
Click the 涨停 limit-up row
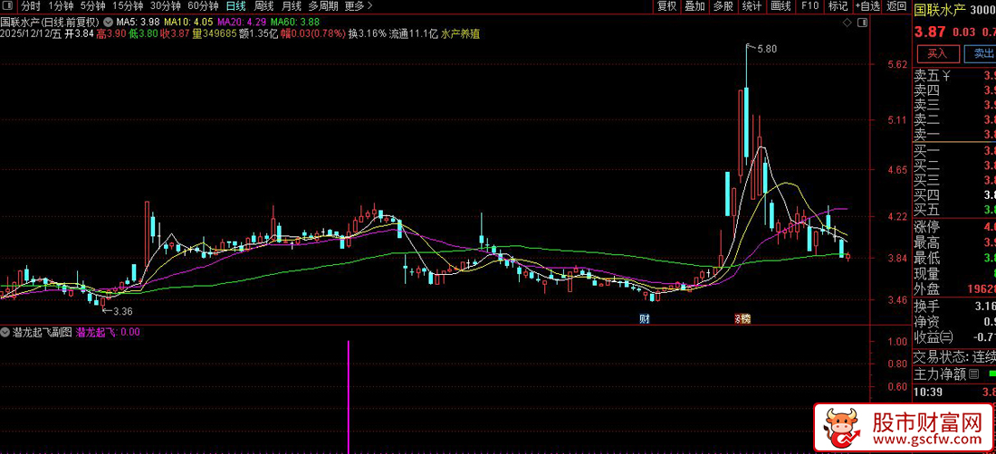click(x=954, y=227)
